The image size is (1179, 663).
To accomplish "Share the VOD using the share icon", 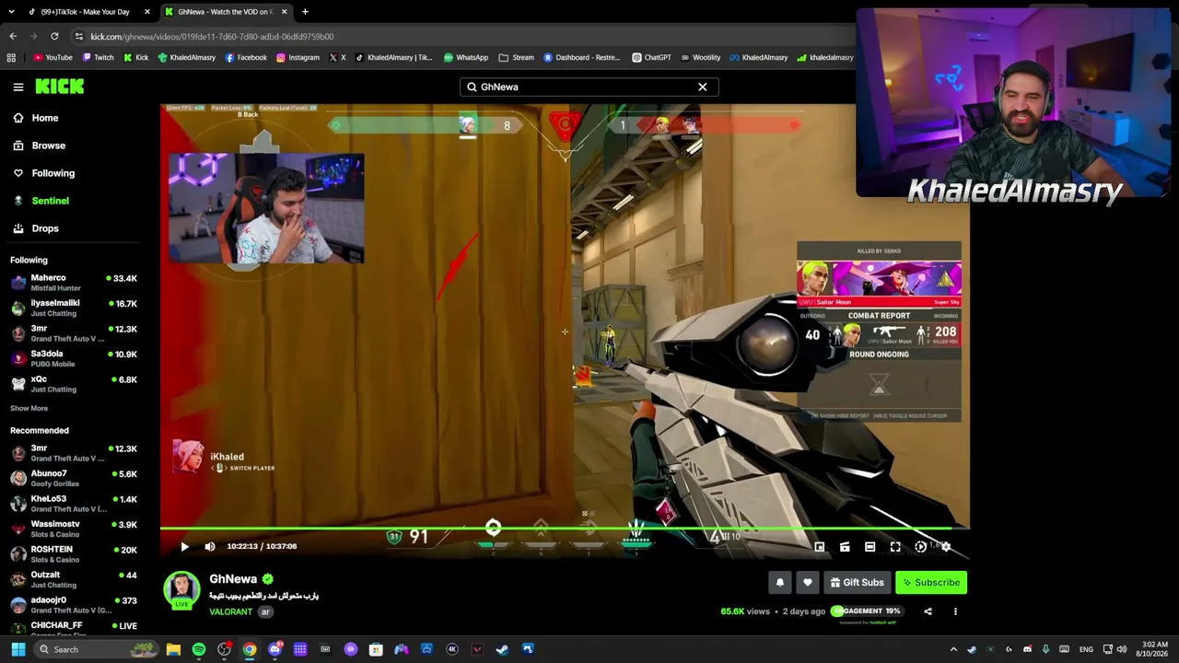I will (x=928, y=611).
